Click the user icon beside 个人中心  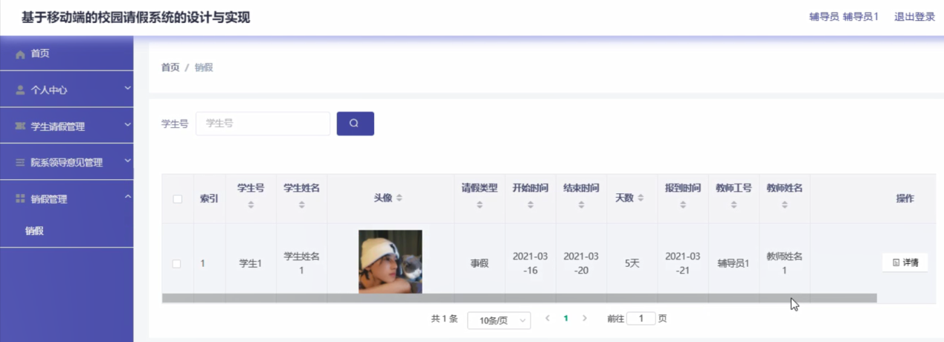(20, 90)
